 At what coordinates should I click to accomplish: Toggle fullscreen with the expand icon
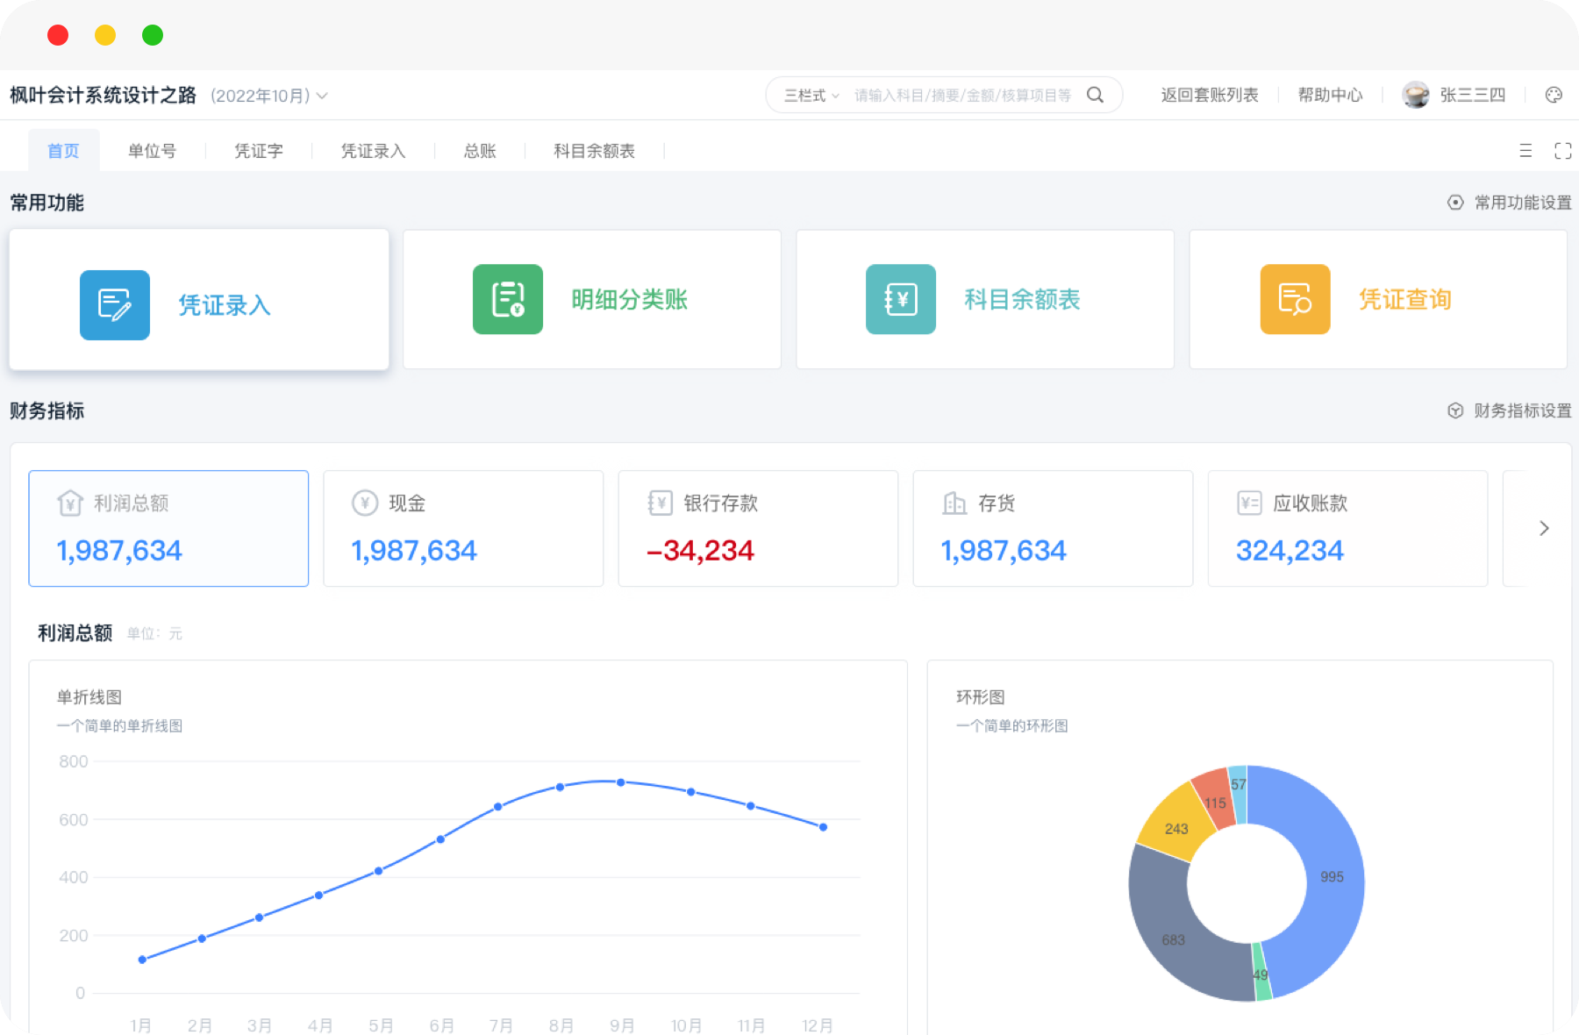pos(1562,151)
